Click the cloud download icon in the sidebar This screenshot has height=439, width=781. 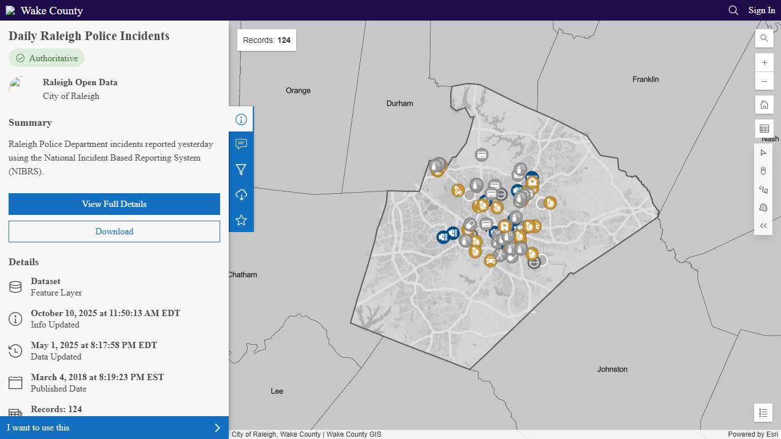(x=241, y=194)
